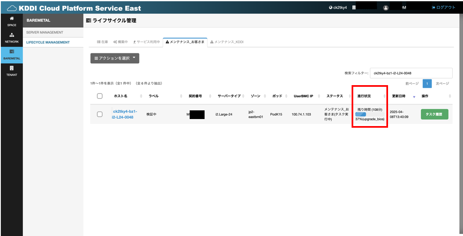Image resolution: width=463 pixels, height=236 pixels.
Task: Click the 100.74.1.103 IP cell
Action: click(301, 114)
